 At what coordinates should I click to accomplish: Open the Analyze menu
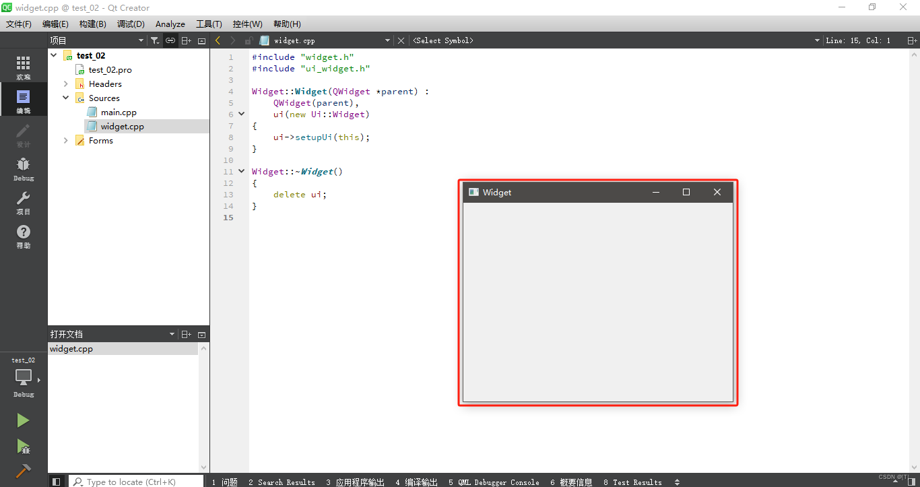click(x=170, y=24)
